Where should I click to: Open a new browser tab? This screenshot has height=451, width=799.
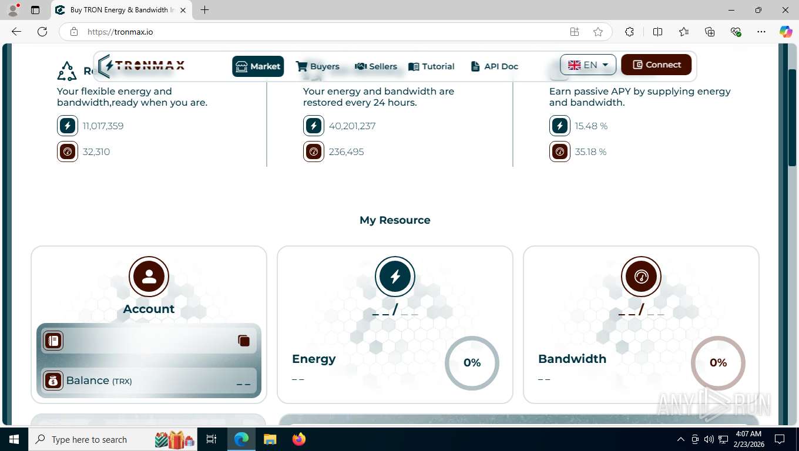click(204, 10)
